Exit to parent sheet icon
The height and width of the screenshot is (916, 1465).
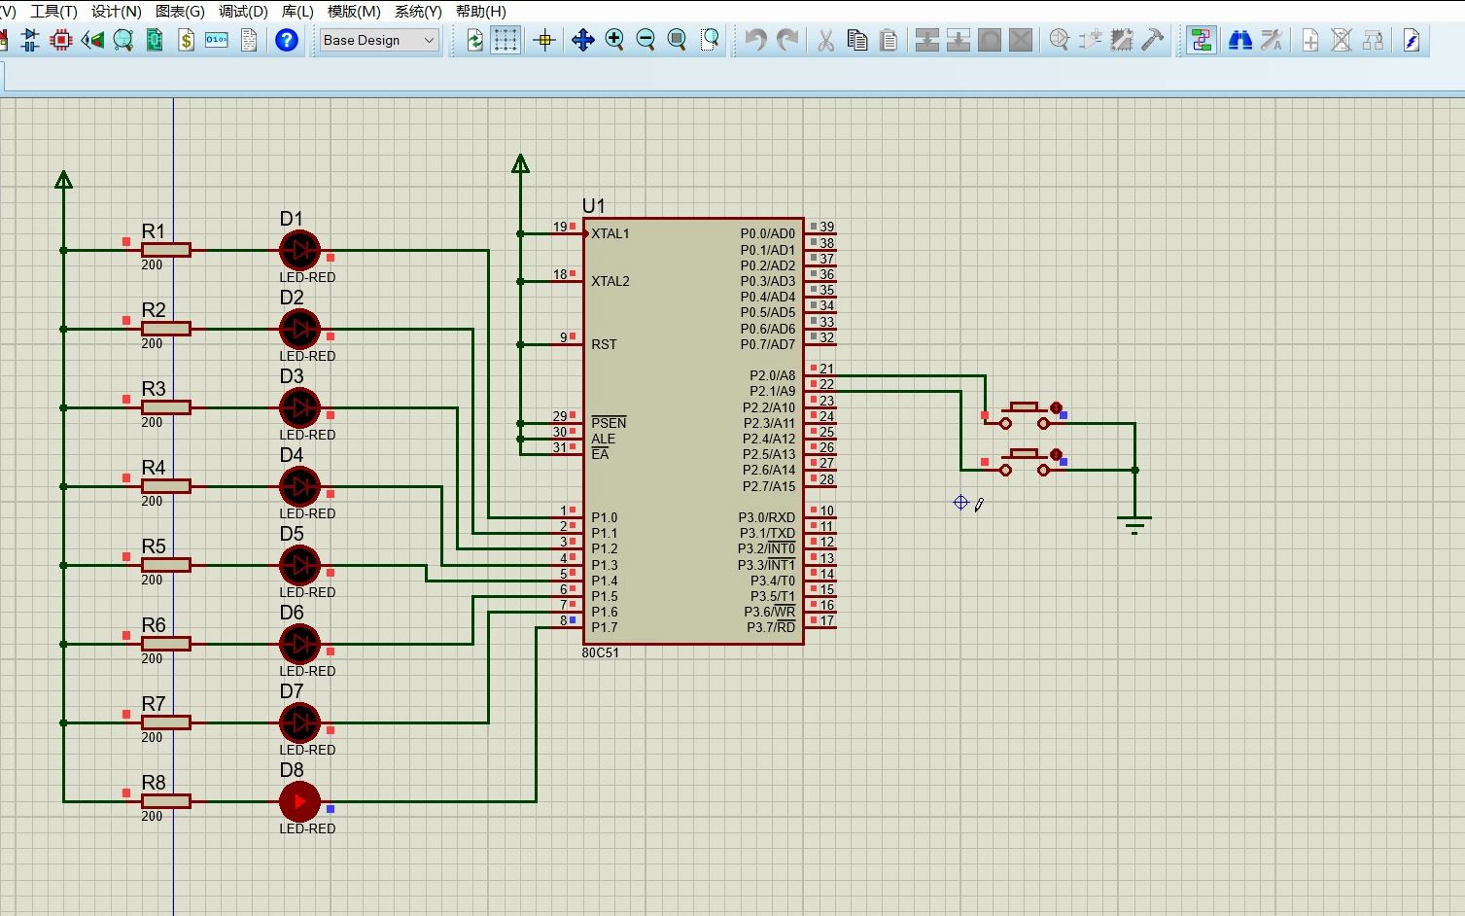point(1373,40)
